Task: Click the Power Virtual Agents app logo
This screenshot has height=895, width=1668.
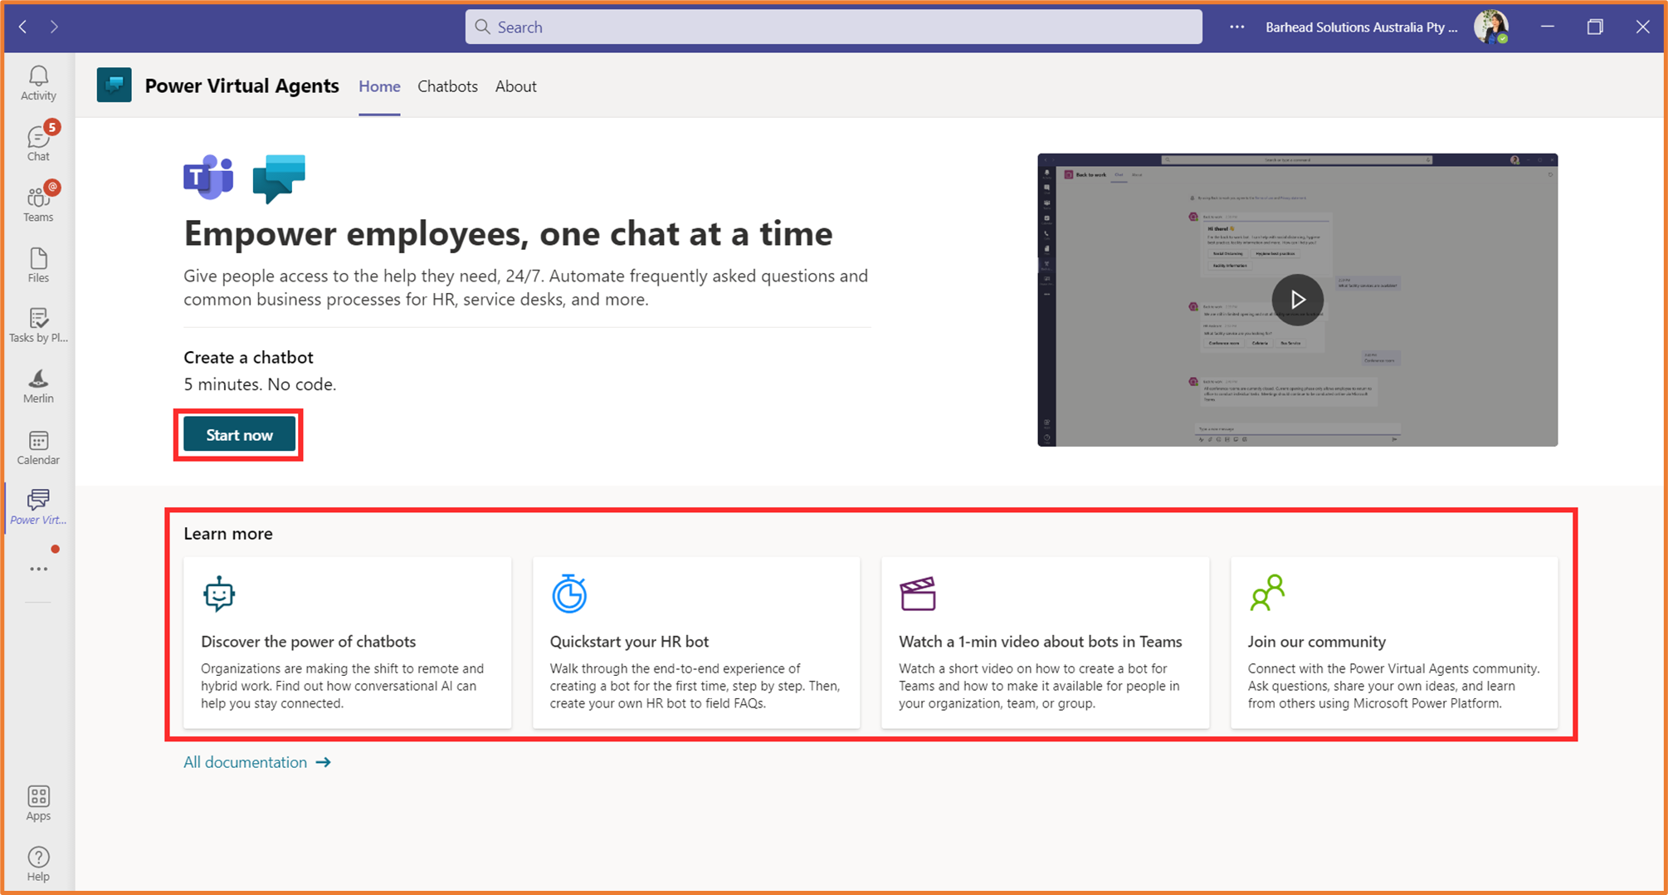Action: coord(115,86)
